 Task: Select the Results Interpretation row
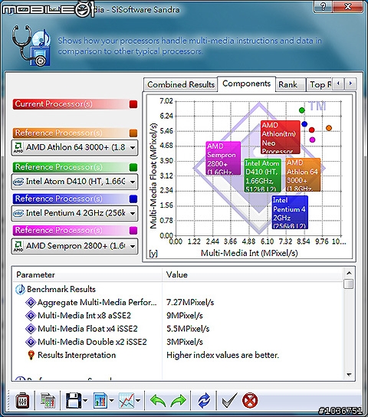tap(72, 356)
